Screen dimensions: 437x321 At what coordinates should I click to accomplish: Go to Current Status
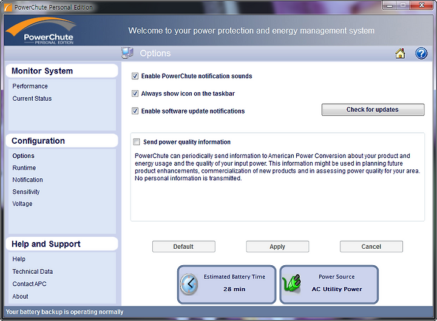(32, 99)
